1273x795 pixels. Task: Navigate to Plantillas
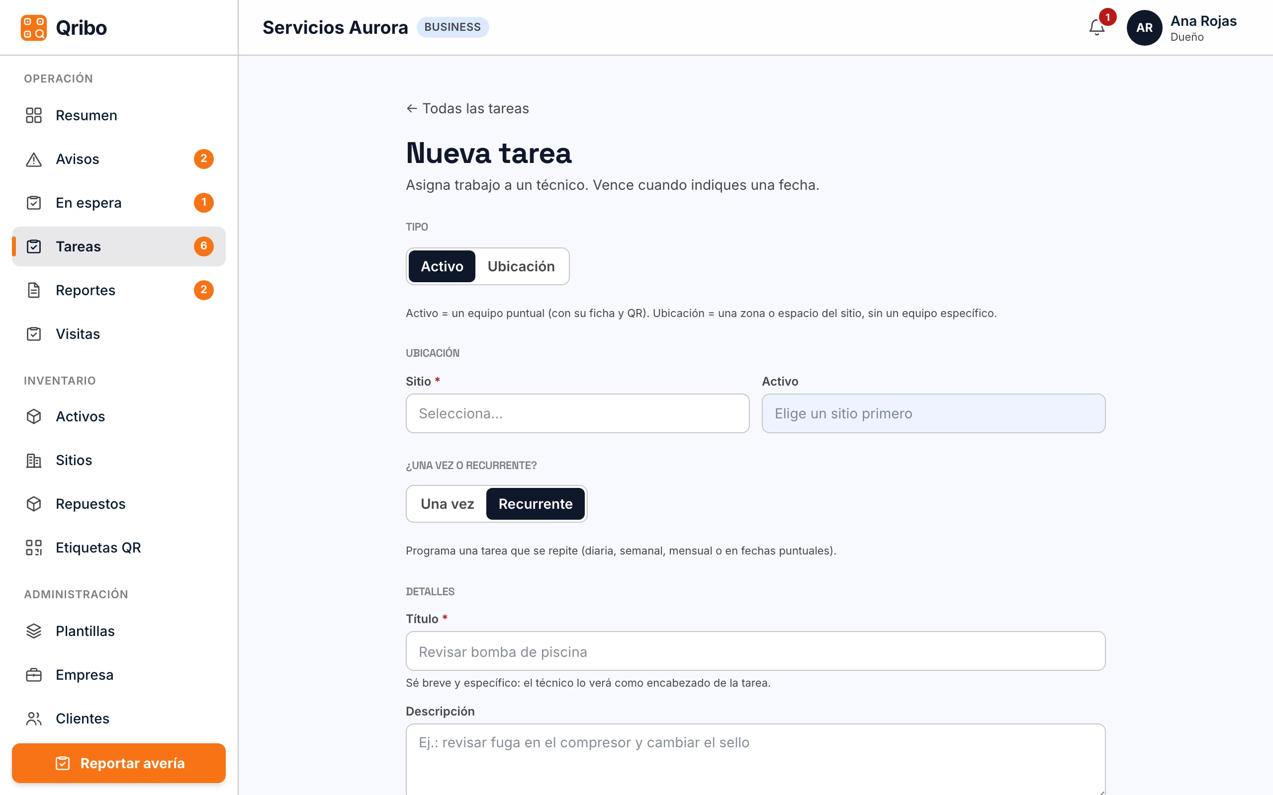pyautogui.click(x=119, y=631)
